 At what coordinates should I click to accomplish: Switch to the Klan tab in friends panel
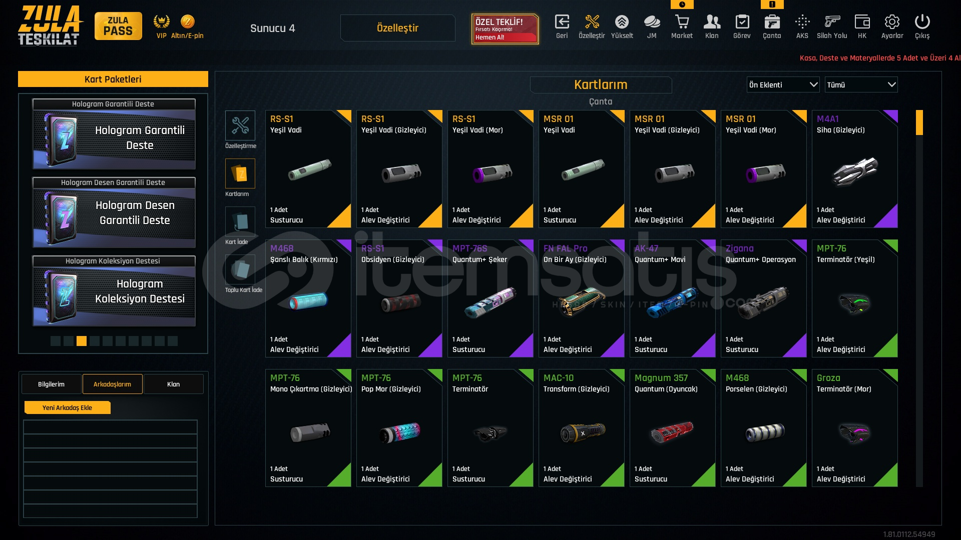[x=173, y=384]
